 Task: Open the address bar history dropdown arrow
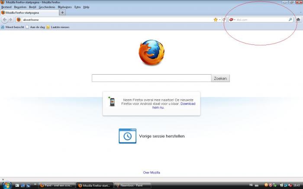220,20
